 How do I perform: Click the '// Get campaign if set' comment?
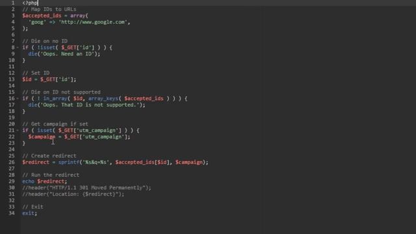(55, 124)
